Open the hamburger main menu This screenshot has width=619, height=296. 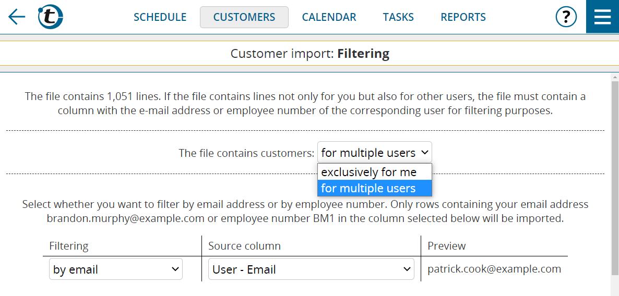[x=602, y=17]
